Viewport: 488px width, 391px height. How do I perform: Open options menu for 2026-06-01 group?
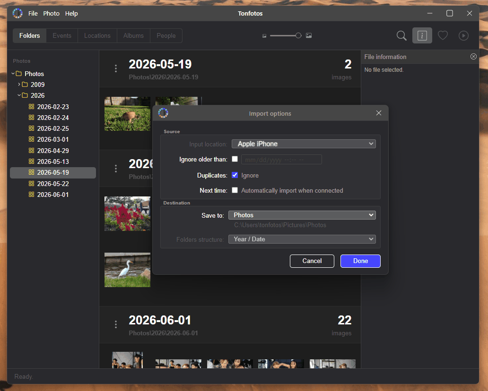116,324
